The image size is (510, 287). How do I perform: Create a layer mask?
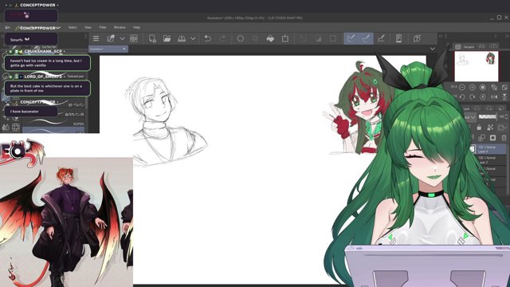(492, 138)
